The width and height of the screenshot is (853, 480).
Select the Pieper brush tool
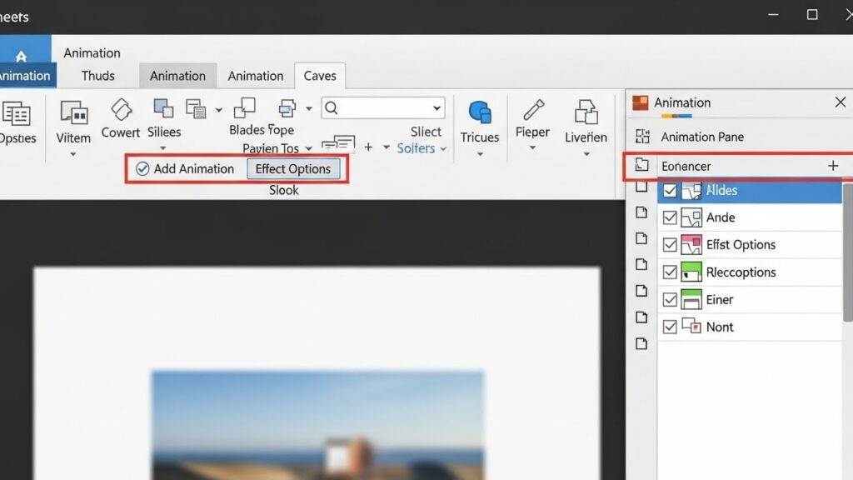coord(532,111)
